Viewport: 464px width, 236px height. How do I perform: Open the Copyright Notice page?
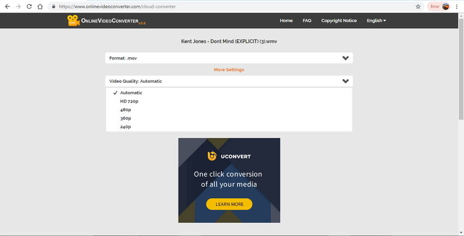pyautogui.click(x=339, y=20)
